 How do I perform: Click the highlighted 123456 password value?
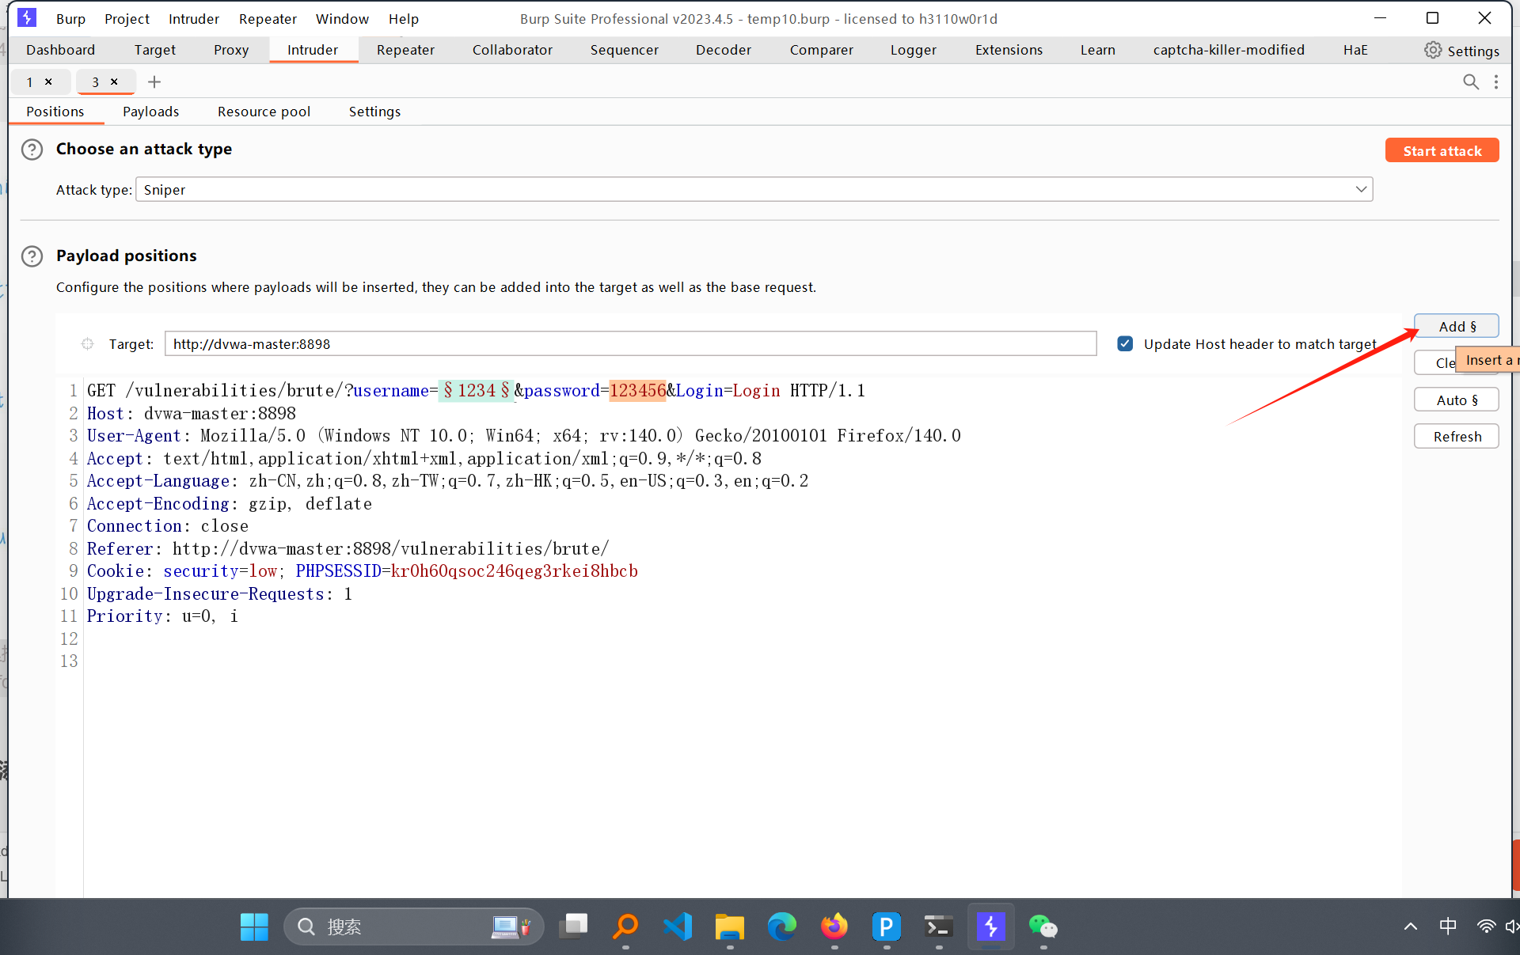[x=637, y=390]
